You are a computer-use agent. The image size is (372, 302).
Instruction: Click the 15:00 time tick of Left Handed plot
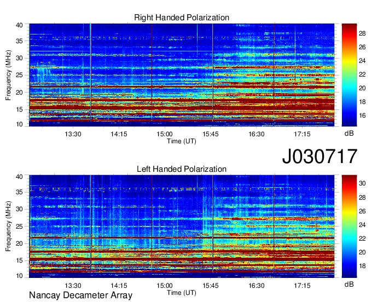[x=165, y=286]
